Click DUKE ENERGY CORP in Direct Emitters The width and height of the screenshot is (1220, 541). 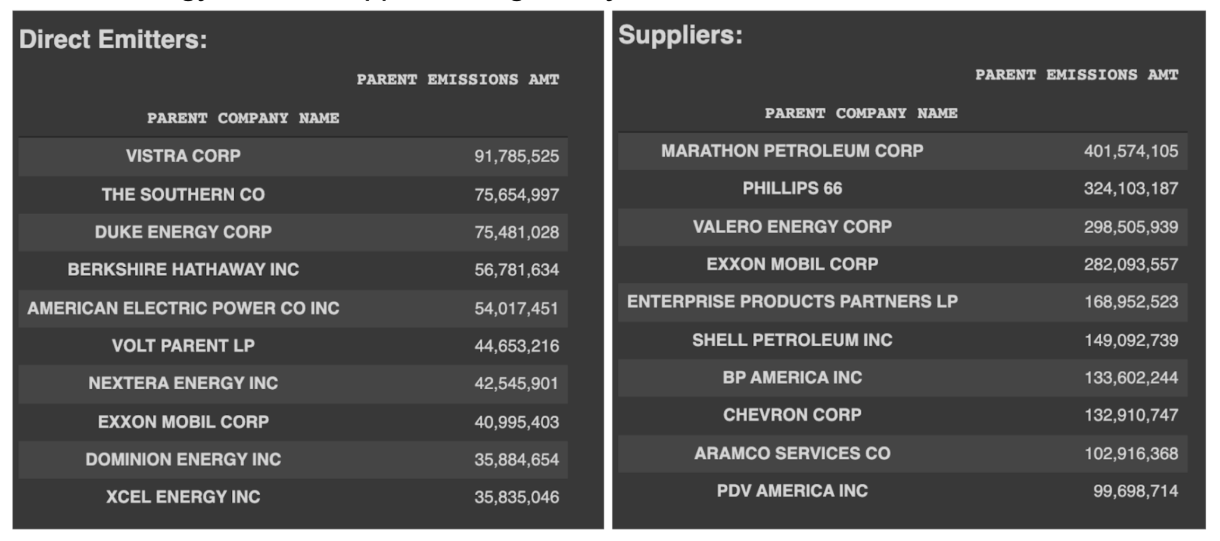(183, 232)
